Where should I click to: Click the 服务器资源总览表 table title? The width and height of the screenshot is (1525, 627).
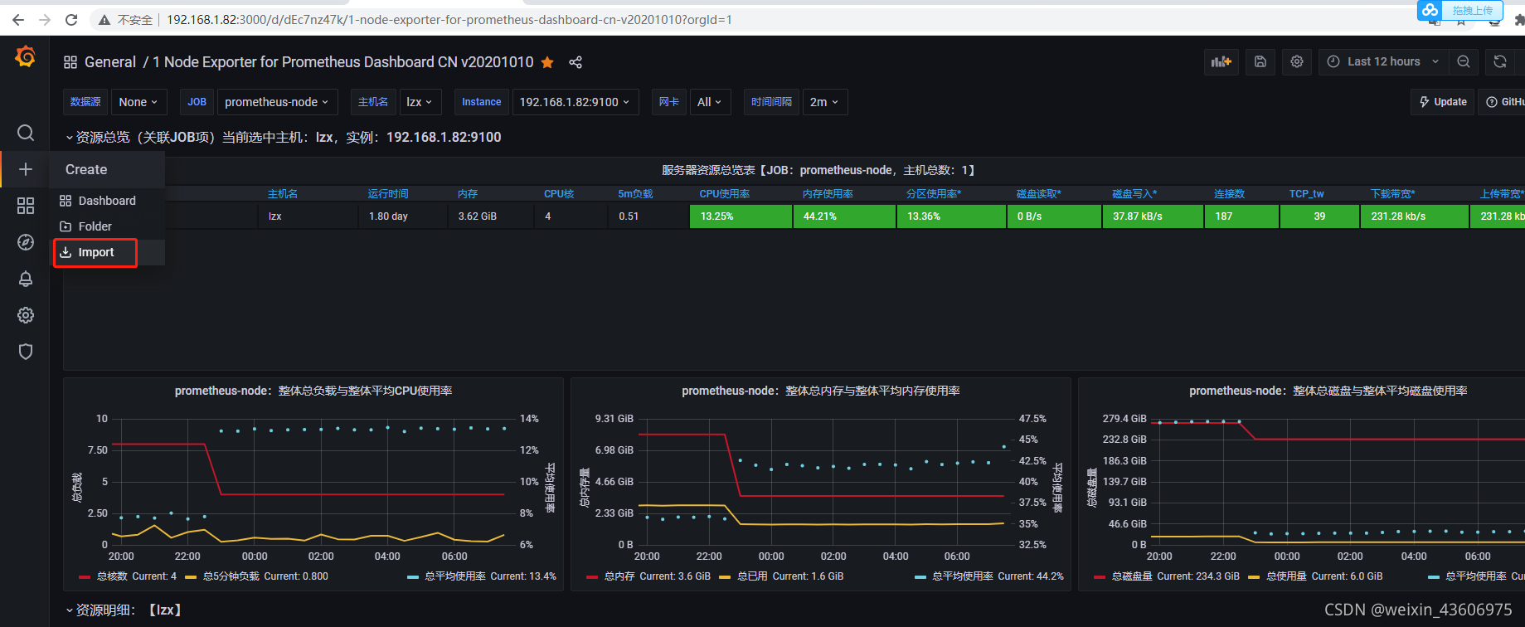click(818, 170)
